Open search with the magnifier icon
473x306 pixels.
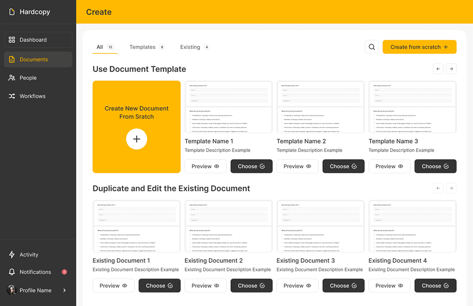[371, 47]
